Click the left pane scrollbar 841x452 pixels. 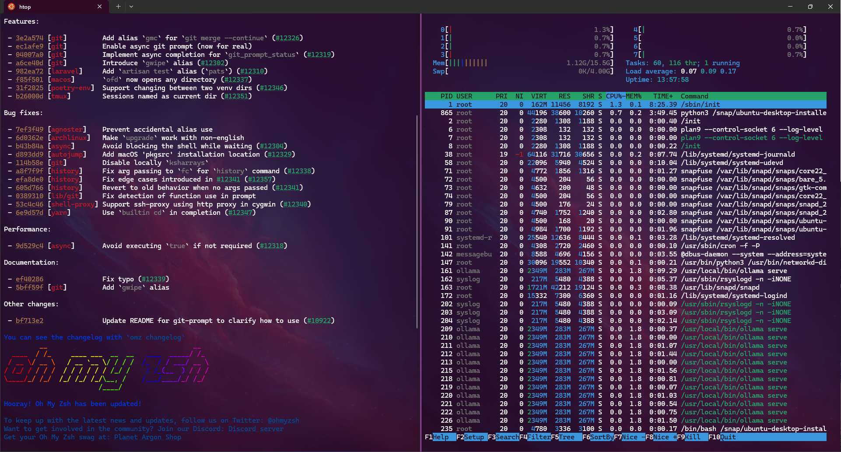pos(417,221)
